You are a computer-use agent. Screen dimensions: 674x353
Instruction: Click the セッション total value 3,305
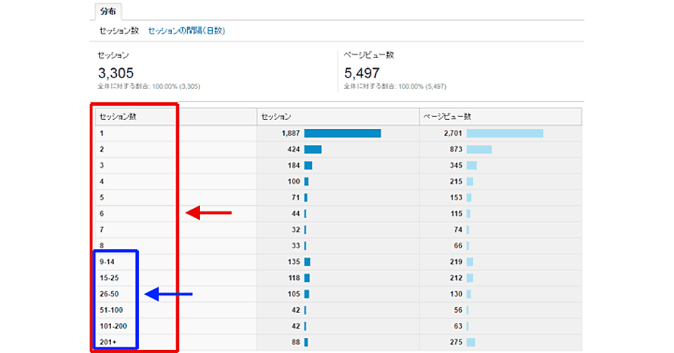tap(115, 72)
